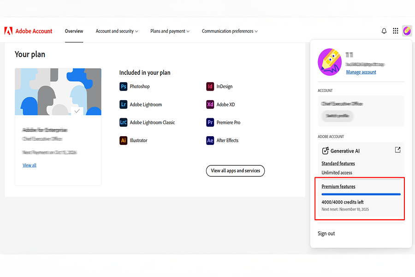Open Communication preferences dropdown
415x277 pixels.
[x=230, y=31]
